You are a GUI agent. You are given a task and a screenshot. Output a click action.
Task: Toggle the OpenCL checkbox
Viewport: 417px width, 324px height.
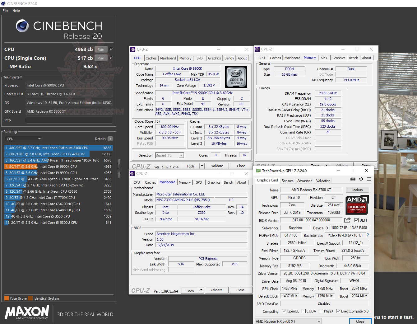[284, 311]
